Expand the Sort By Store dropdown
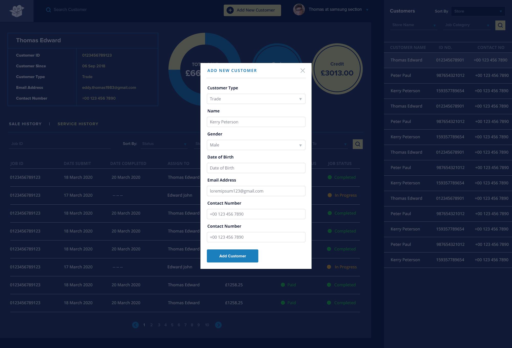 tap(478, 11)
